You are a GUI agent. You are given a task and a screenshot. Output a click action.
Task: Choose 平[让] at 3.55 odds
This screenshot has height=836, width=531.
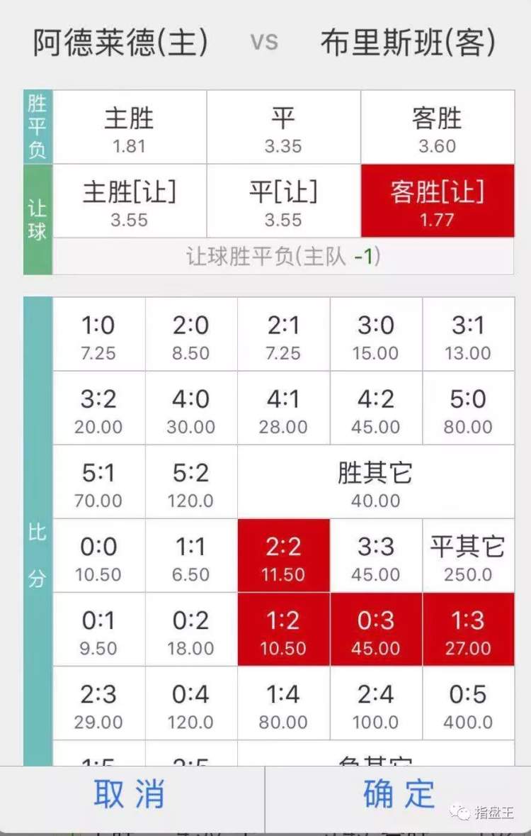pyautogui.click(x=283, y=201)
